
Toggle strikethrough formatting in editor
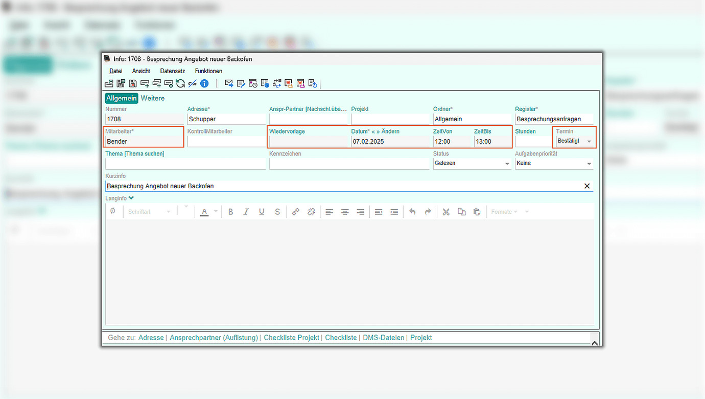click(277, 212)
